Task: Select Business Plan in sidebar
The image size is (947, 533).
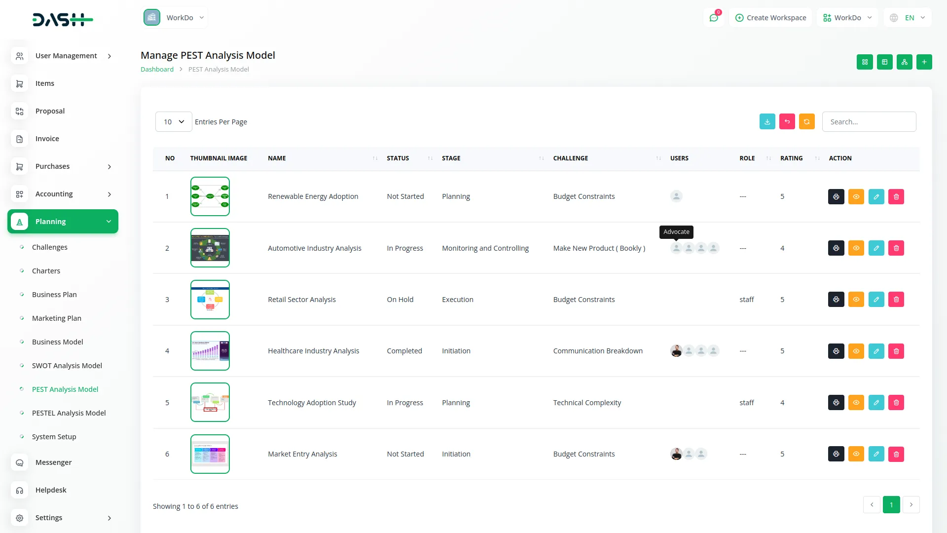Action: tap(54, 295)
